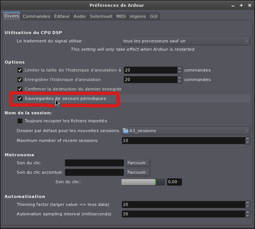Image resolution: width=255 pixels, height=229 pixels.
Task: Go to the Solo/muet tab
Action: coord(101,16)
